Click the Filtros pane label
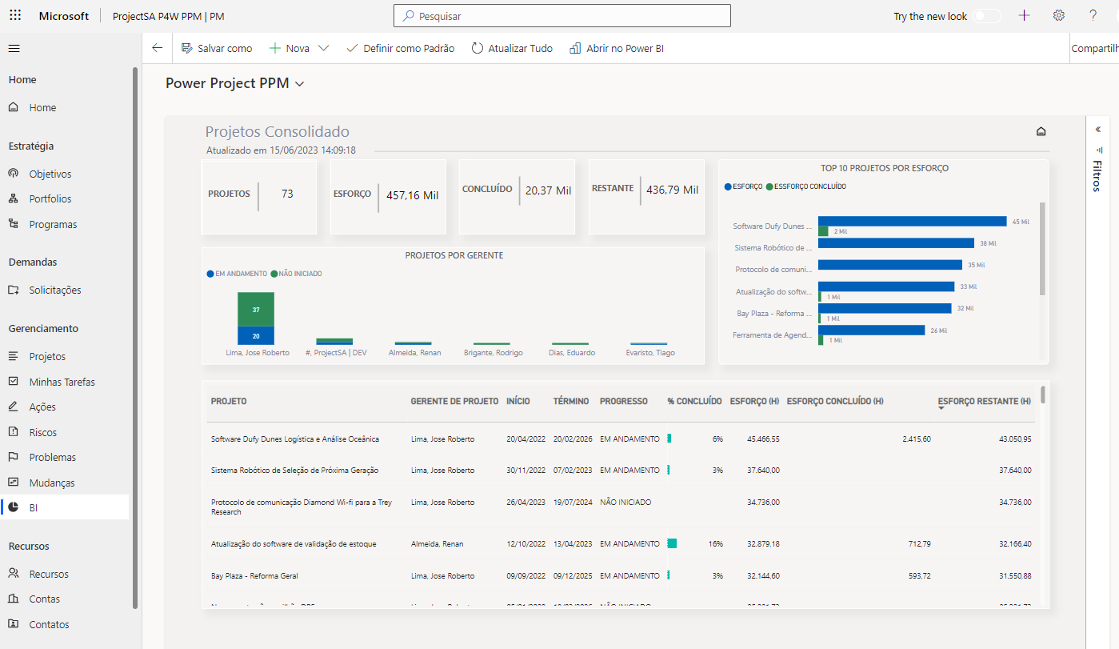Viewport: 1119px width, 649px height. tap(1098, 176)
